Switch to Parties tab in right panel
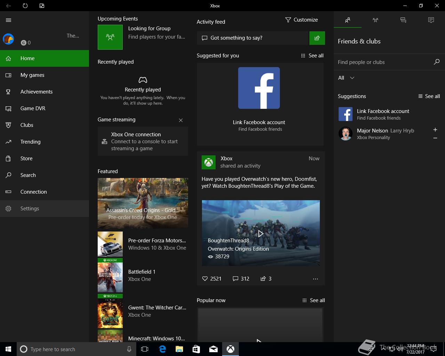Viewport: 445px width, 356px height. 375,20
